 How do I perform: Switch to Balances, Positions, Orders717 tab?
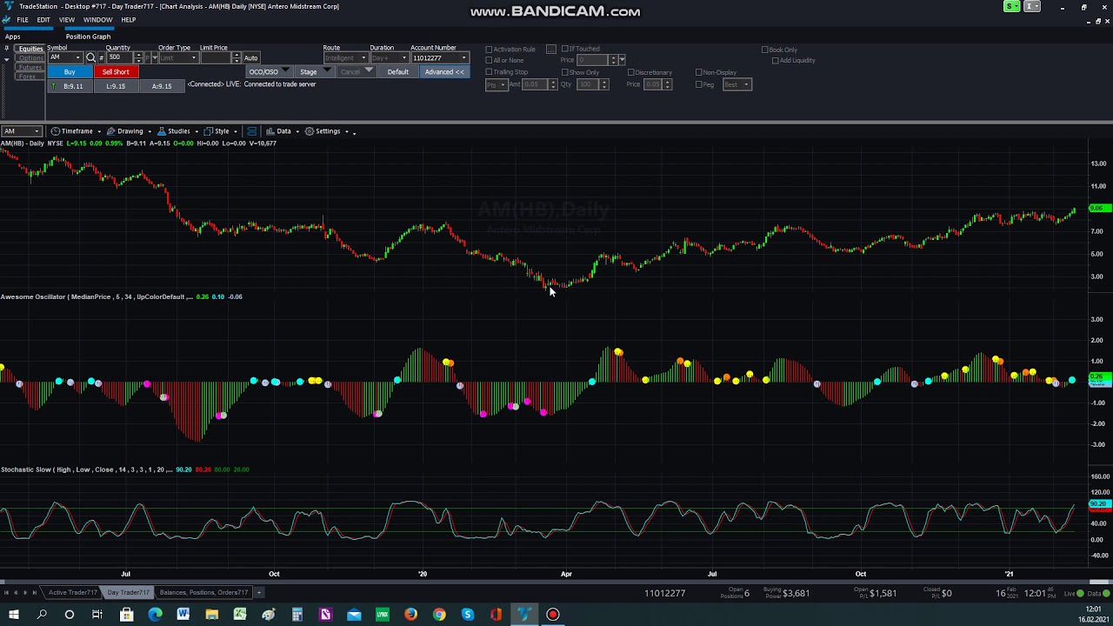pos(203,593)
